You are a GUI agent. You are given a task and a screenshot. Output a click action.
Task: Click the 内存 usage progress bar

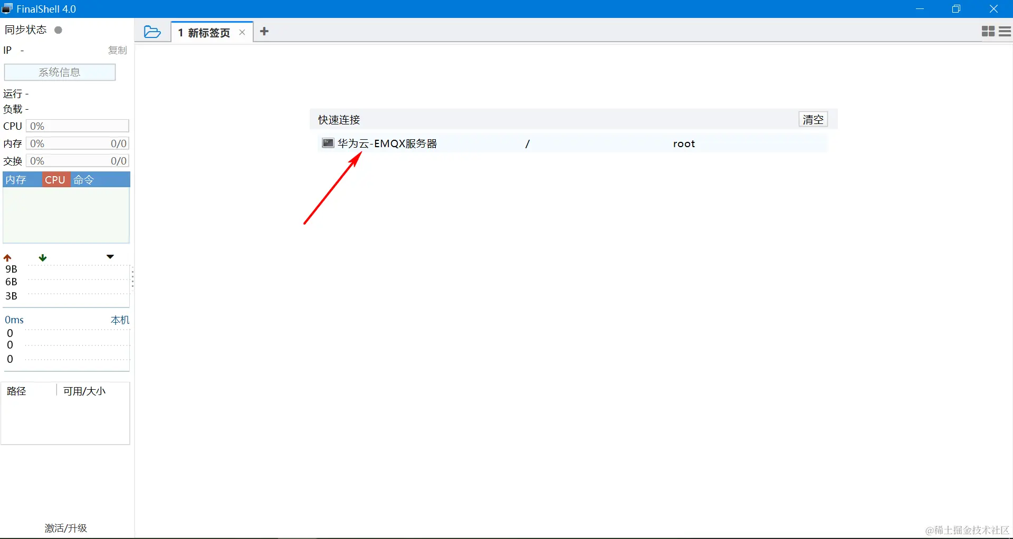(x=78, y=143)
